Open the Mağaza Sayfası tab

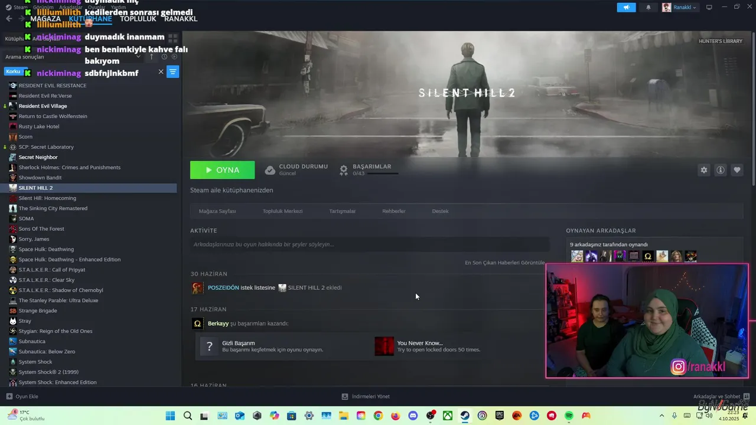tap(217, 211)
